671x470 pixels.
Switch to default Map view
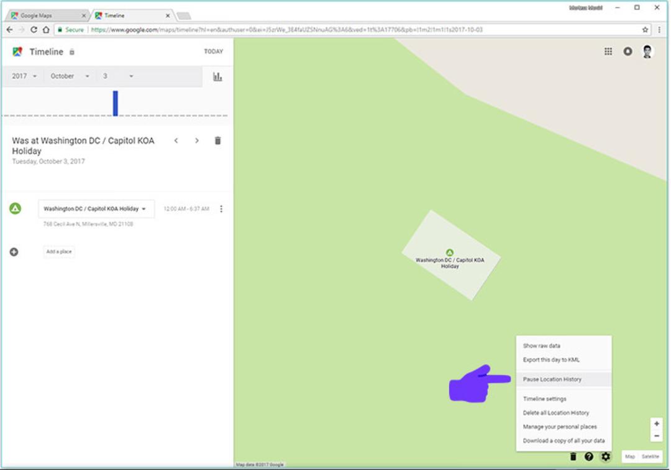click(630, 456)
